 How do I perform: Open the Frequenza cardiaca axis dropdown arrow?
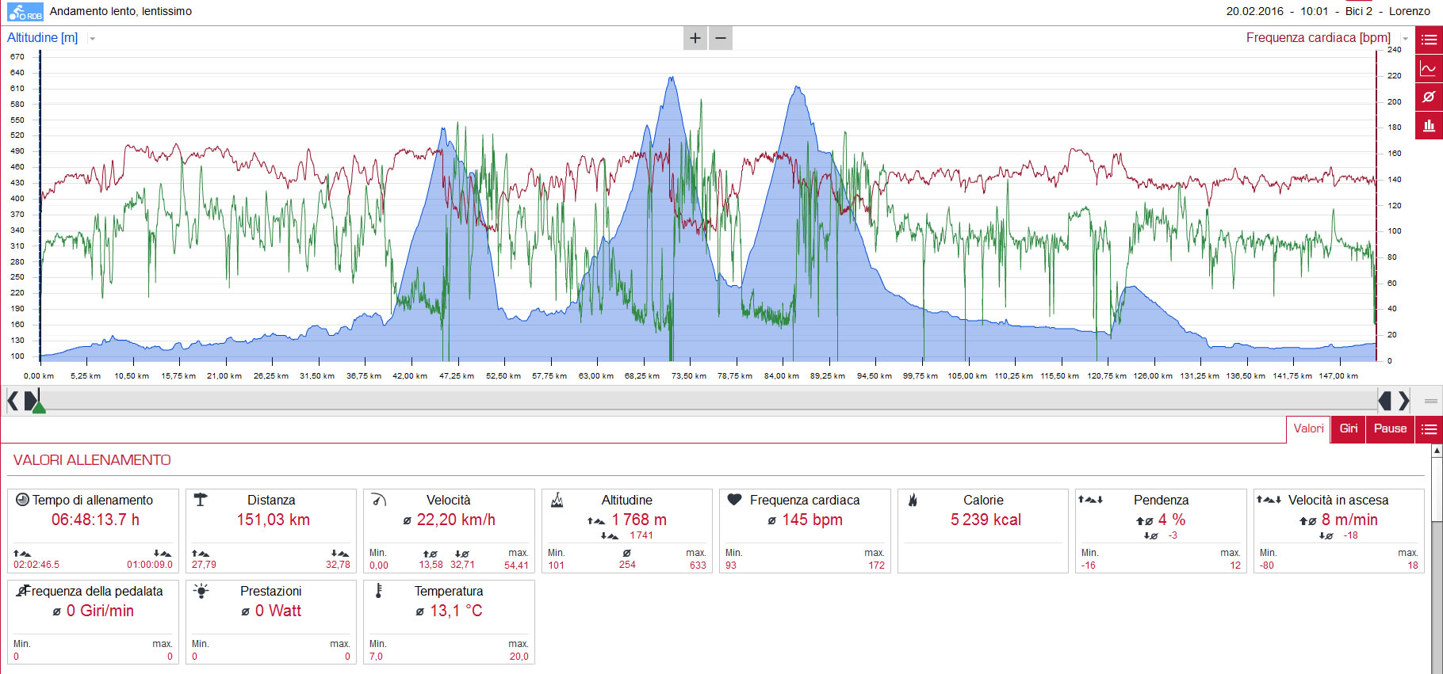tap(1406, 38)
